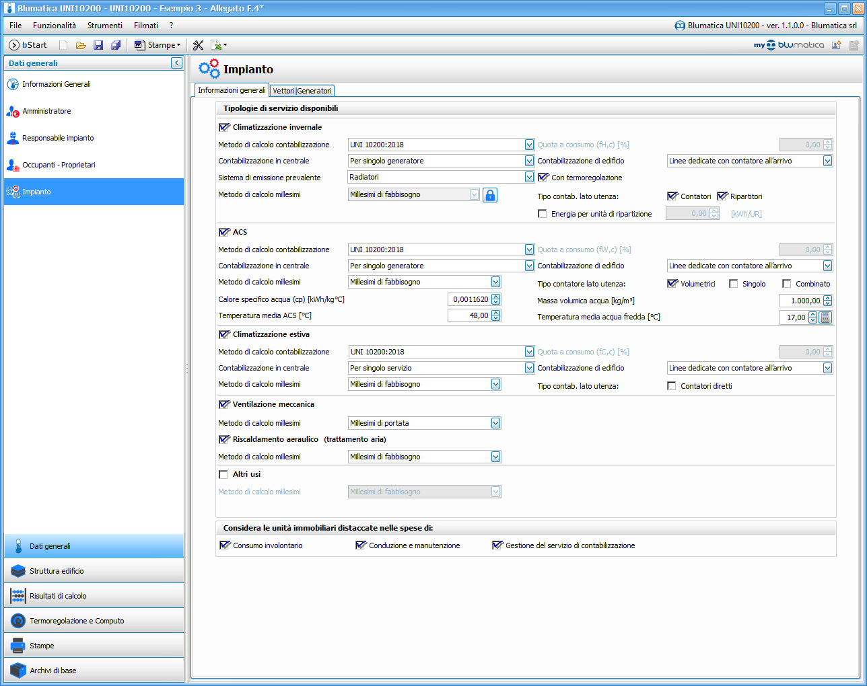Click the bStart button
The width and height of the screenshot is (867, 686).
(28, 45)
